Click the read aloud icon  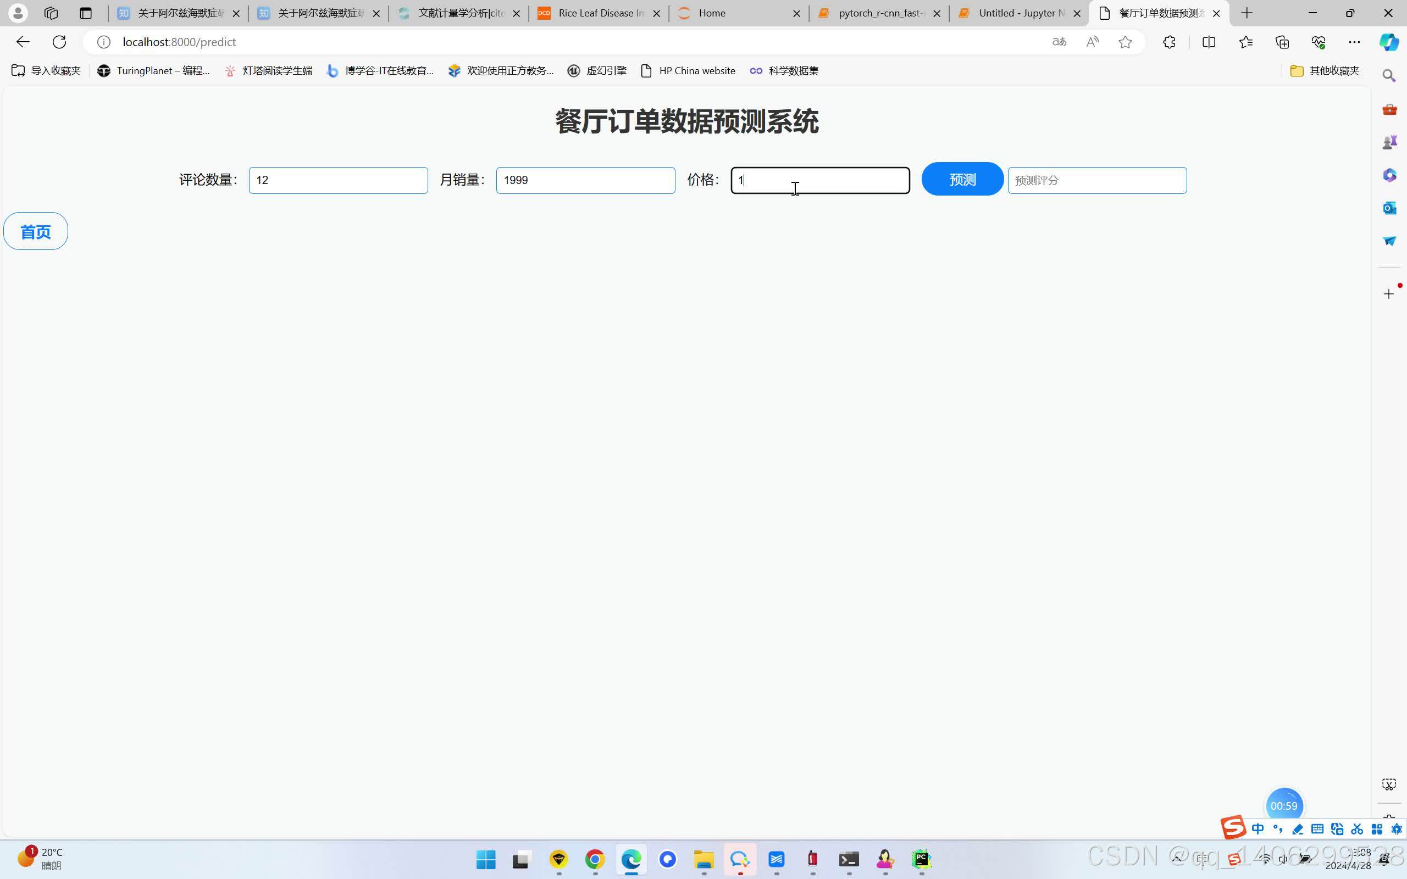click(1093, 42)
